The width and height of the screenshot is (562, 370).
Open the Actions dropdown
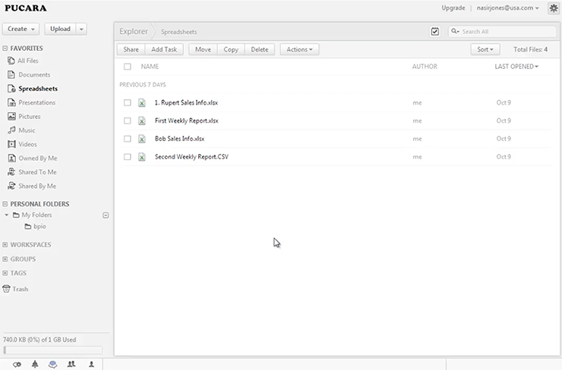[x=299, y=49]
